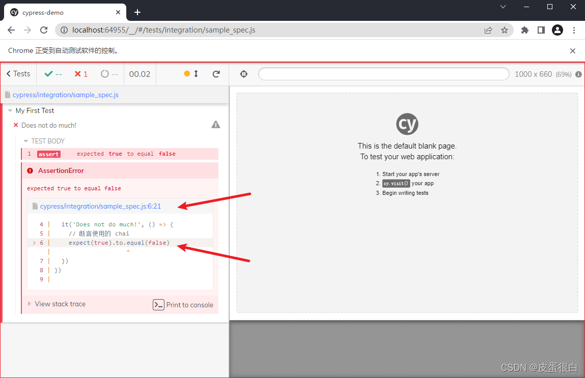Viewport: 585px width, 378px height.
Task: Close the cypress-demo tab
Action: coord(118,12)
